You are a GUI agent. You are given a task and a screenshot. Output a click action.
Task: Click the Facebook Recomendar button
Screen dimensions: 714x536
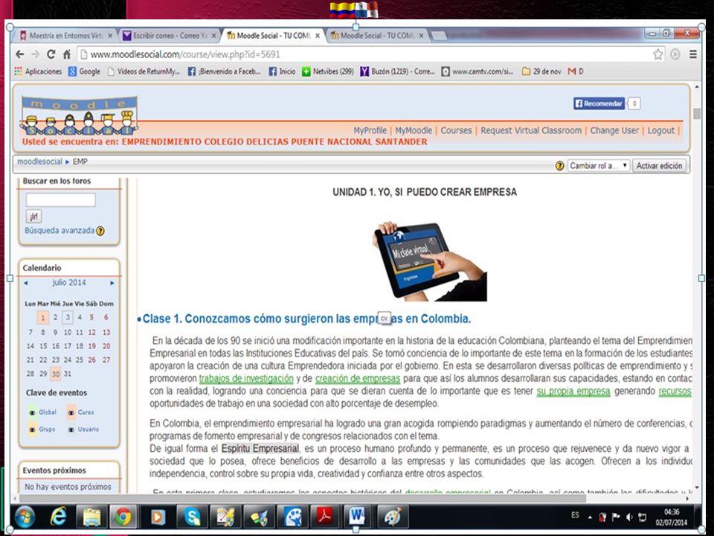point(599,103)
